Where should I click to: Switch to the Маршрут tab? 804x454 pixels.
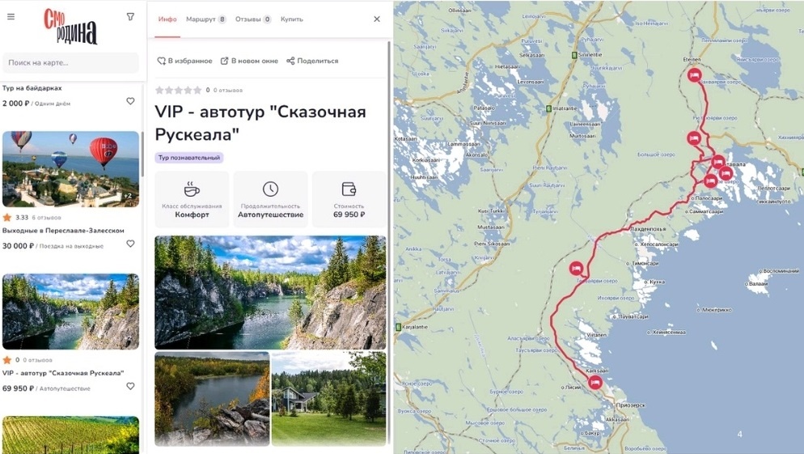pos(205,19)
